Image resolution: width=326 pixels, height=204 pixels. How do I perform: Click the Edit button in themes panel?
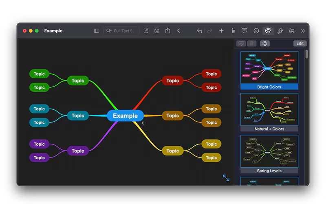point(300,43)
